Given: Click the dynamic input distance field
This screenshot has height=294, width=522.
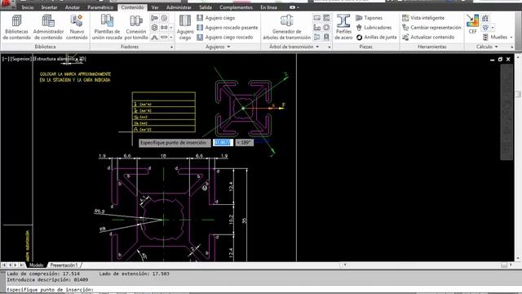Looking at the screenshot, I should click(x=223, y=143).
